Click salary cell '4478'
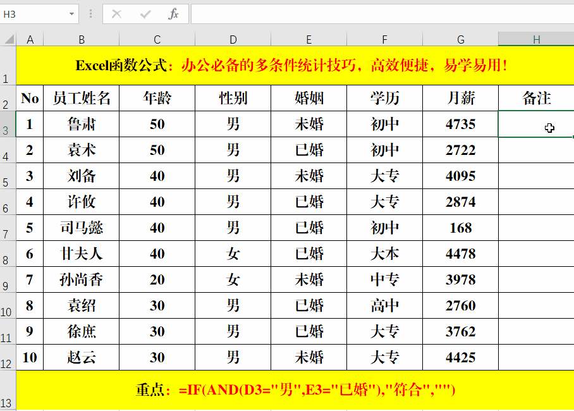Screen dimensions: 574x411 pos(460,254)
